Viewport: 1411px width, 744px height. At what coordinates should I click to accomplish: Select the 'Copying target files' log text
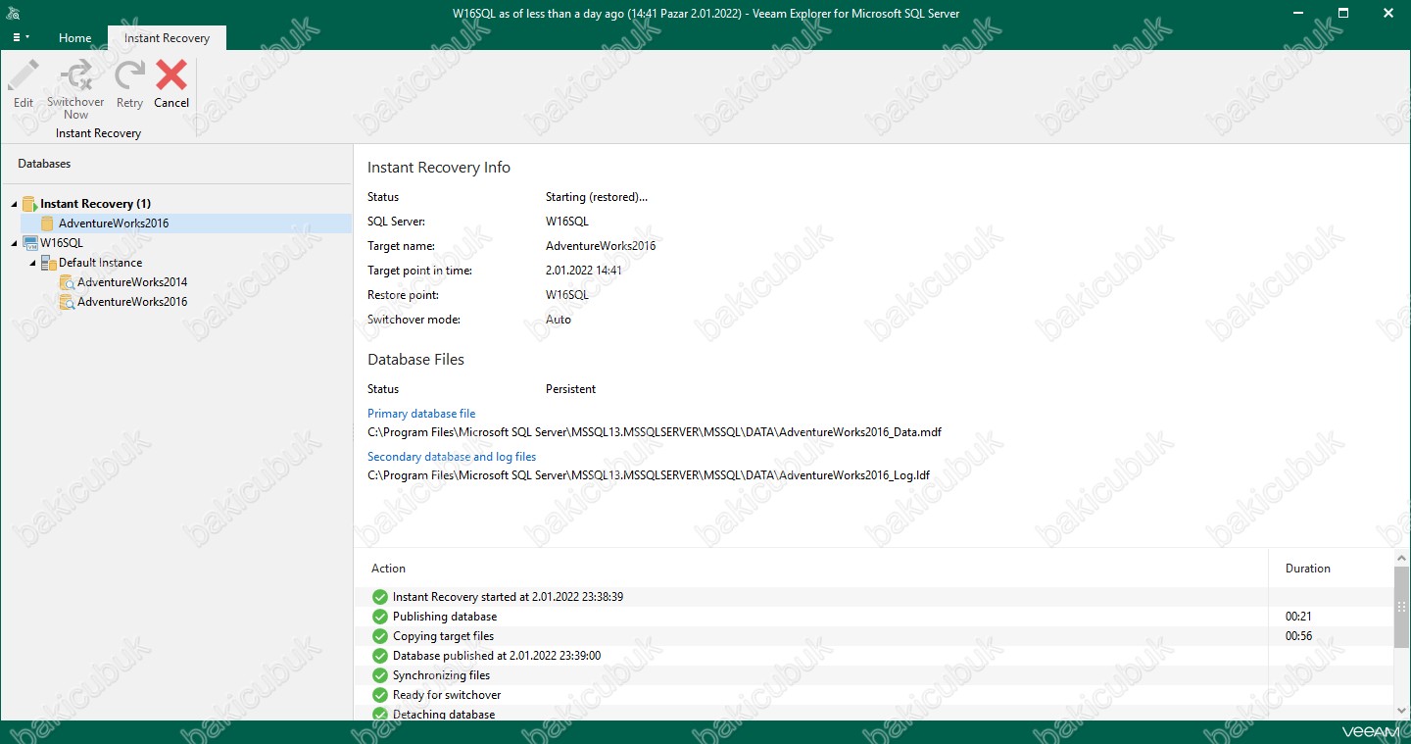[443, 636]
